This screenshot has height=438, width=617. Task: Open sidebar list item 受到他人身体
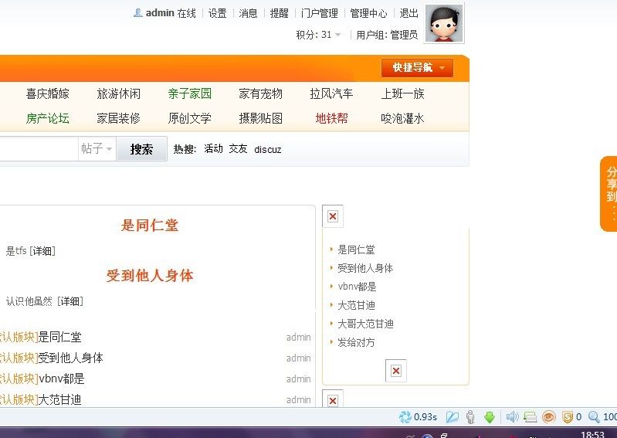pyautogui.click(x=365, y=268)
